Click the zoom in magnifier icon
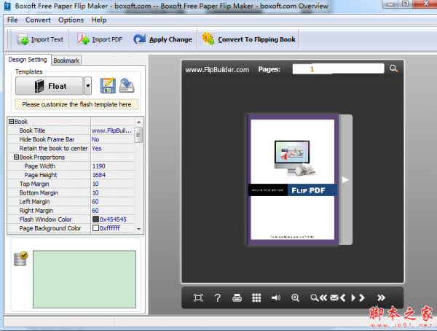 295,297
